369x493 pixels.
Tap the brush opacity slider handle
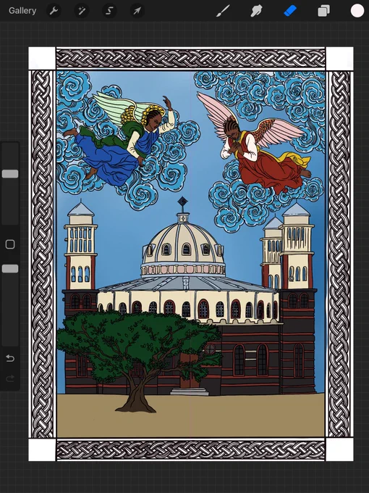tap(10, 268)
